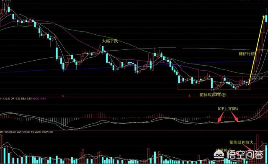This screenshot has height=164, width=268.
Task: Click the small price label 5.97 near the box
Action: (x=260, y=78)
